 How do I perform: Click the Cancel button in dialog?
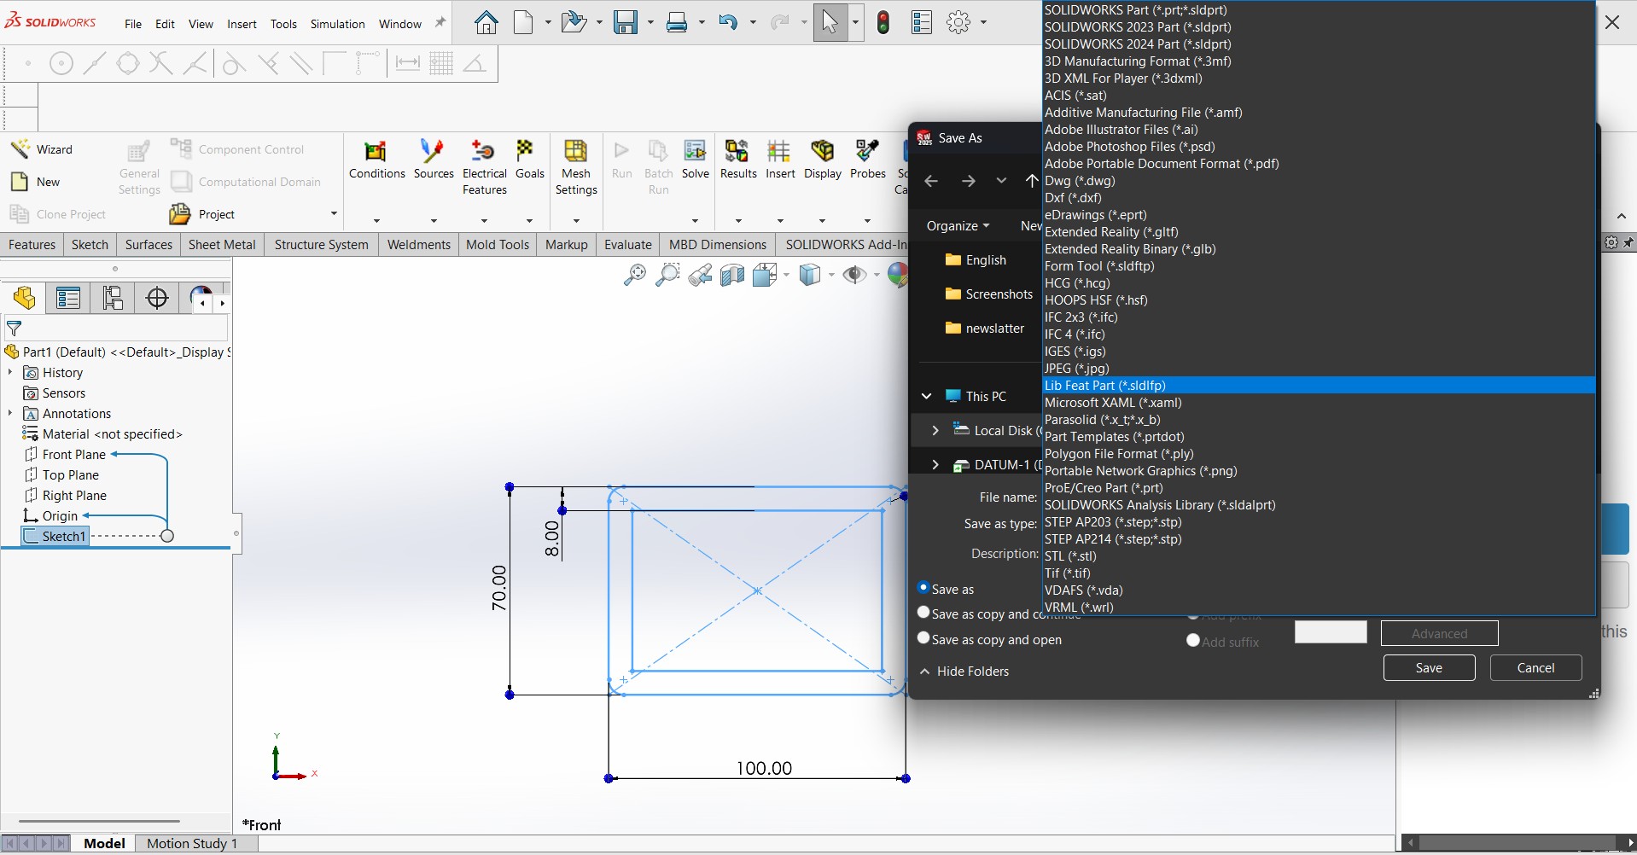point(1535,668)
